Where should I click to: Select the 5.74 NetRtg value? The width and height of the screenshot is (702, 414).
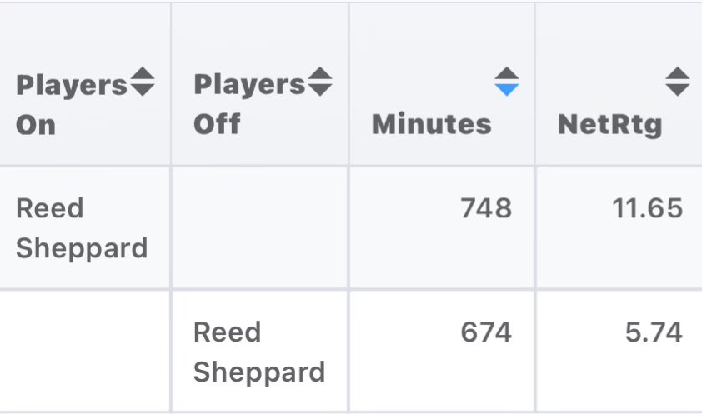pos(654,332)
